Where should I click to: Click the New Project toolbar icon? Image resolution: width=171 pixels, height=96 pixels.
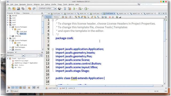pyautogui.click(x=14, y=9)
